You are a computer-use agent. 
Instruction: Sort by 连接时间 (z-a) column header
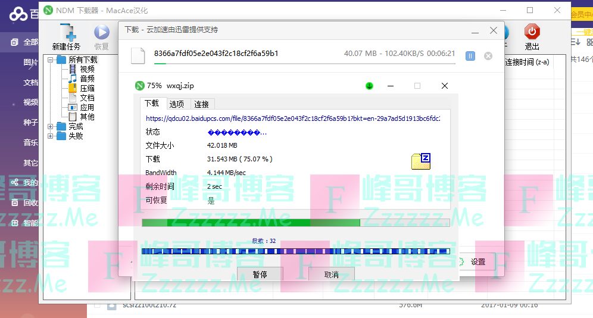[x=527, y=62]
